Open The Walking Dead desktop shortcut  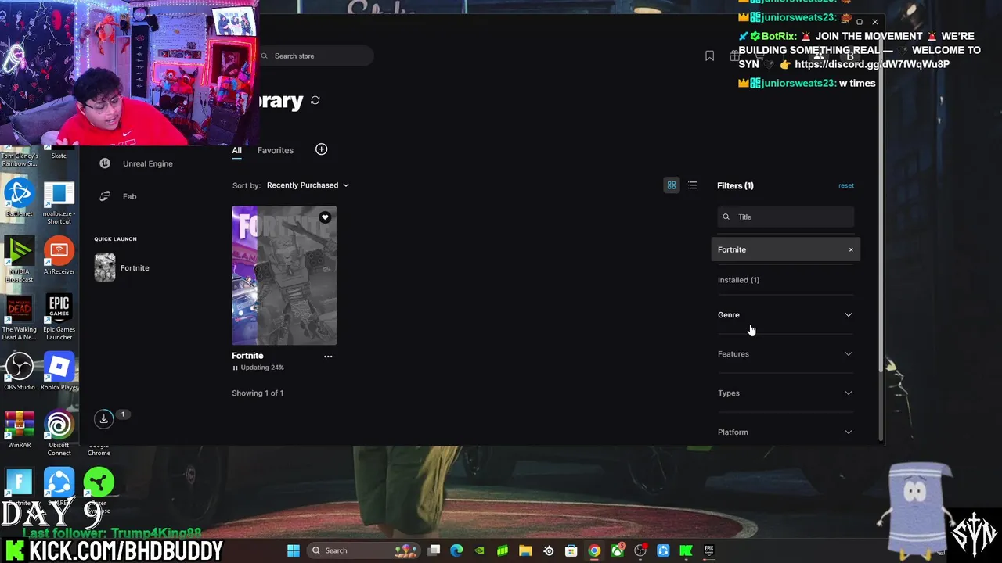tap(19, 317)
